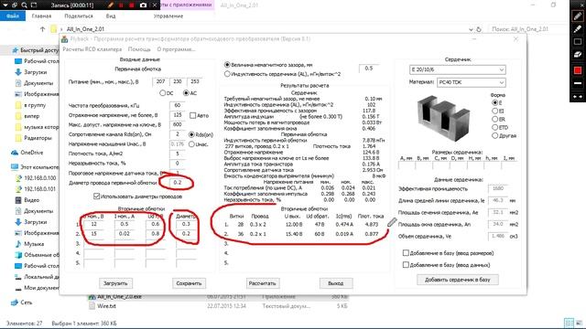Open material dropdown PC40 TDK
The width and height of the screenshot is (586, 329).
[472, 82]
